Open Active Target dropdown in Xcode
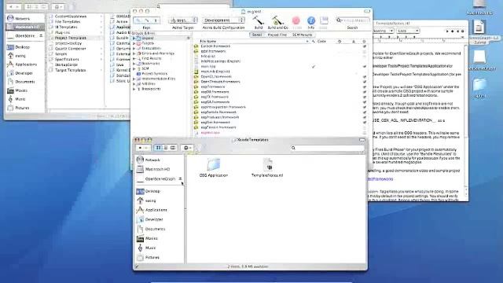This screenshot has height=283, width=503. (x=183, y=20)
